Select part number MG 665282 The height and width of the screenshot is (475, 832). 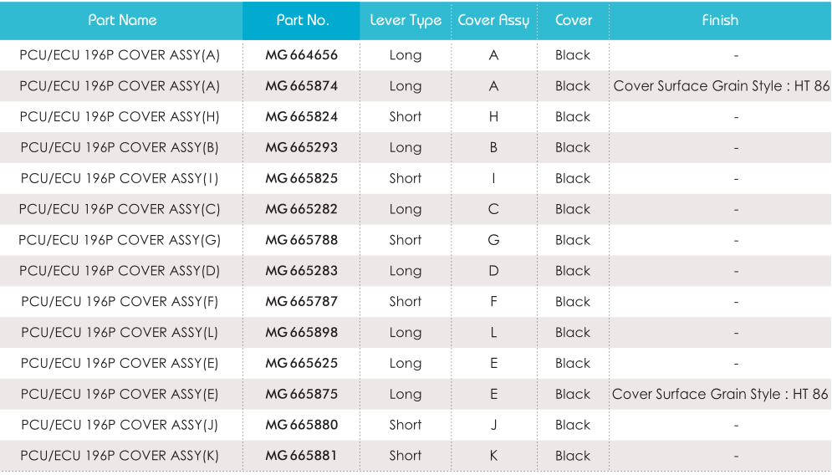tap(301, 209)
